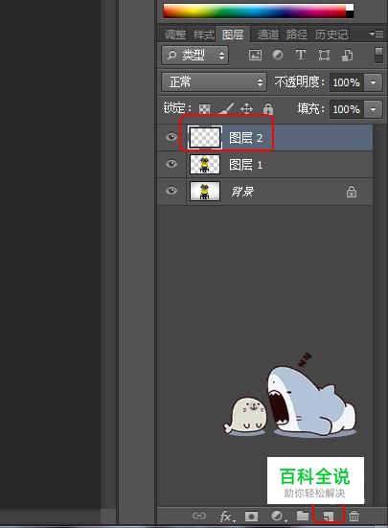Filter for type layers T icon
Image resolution: width=388 pixels, height=528 pixels.
coord(301,55)
